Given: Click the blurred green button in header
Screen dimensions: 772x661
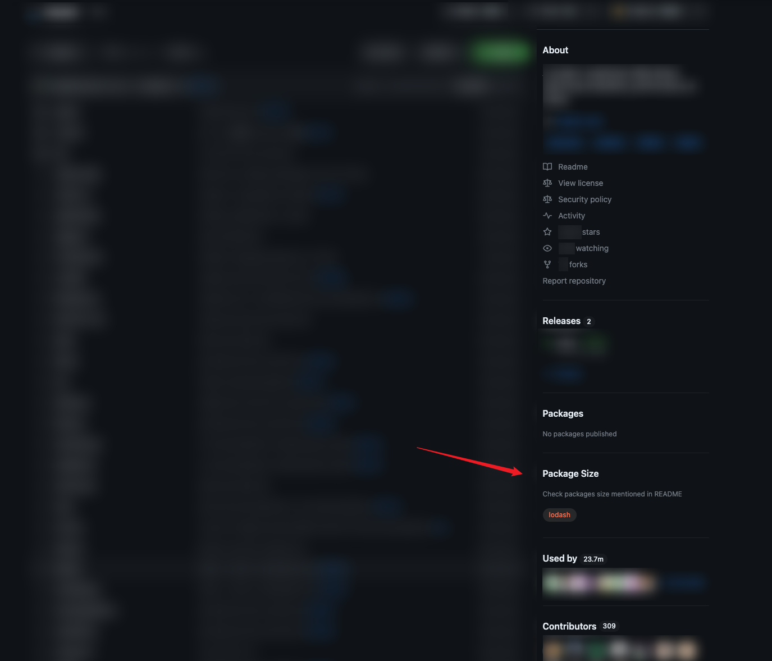Looking at the screenshot, I should (x=501, y=52).
